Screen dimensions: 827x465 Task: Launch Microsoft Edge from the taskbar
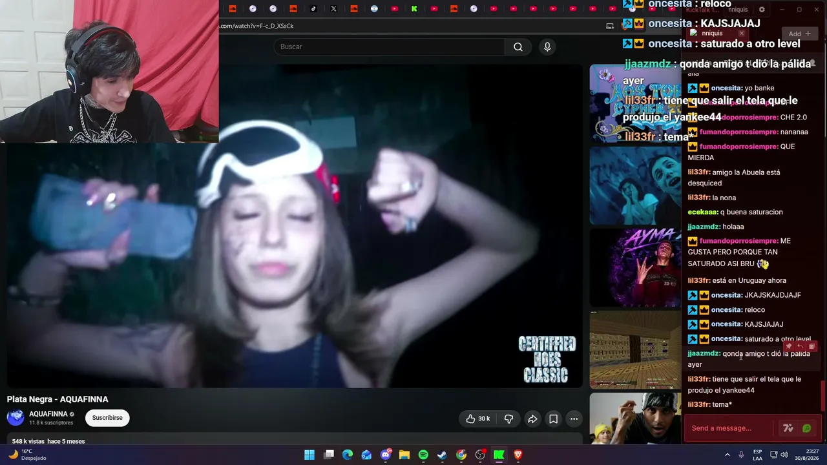pos(348,455)
